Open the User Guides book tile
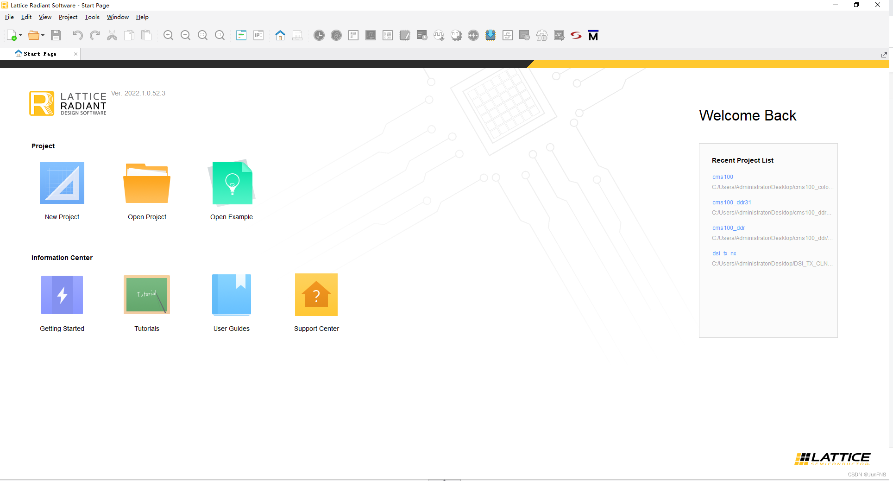 pyautogui.click(x=232, y=303)
